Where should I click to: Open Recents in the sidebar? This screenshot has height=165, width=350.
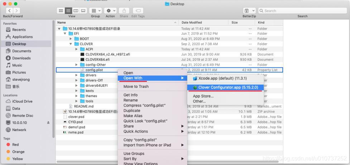tap(19, 30)
